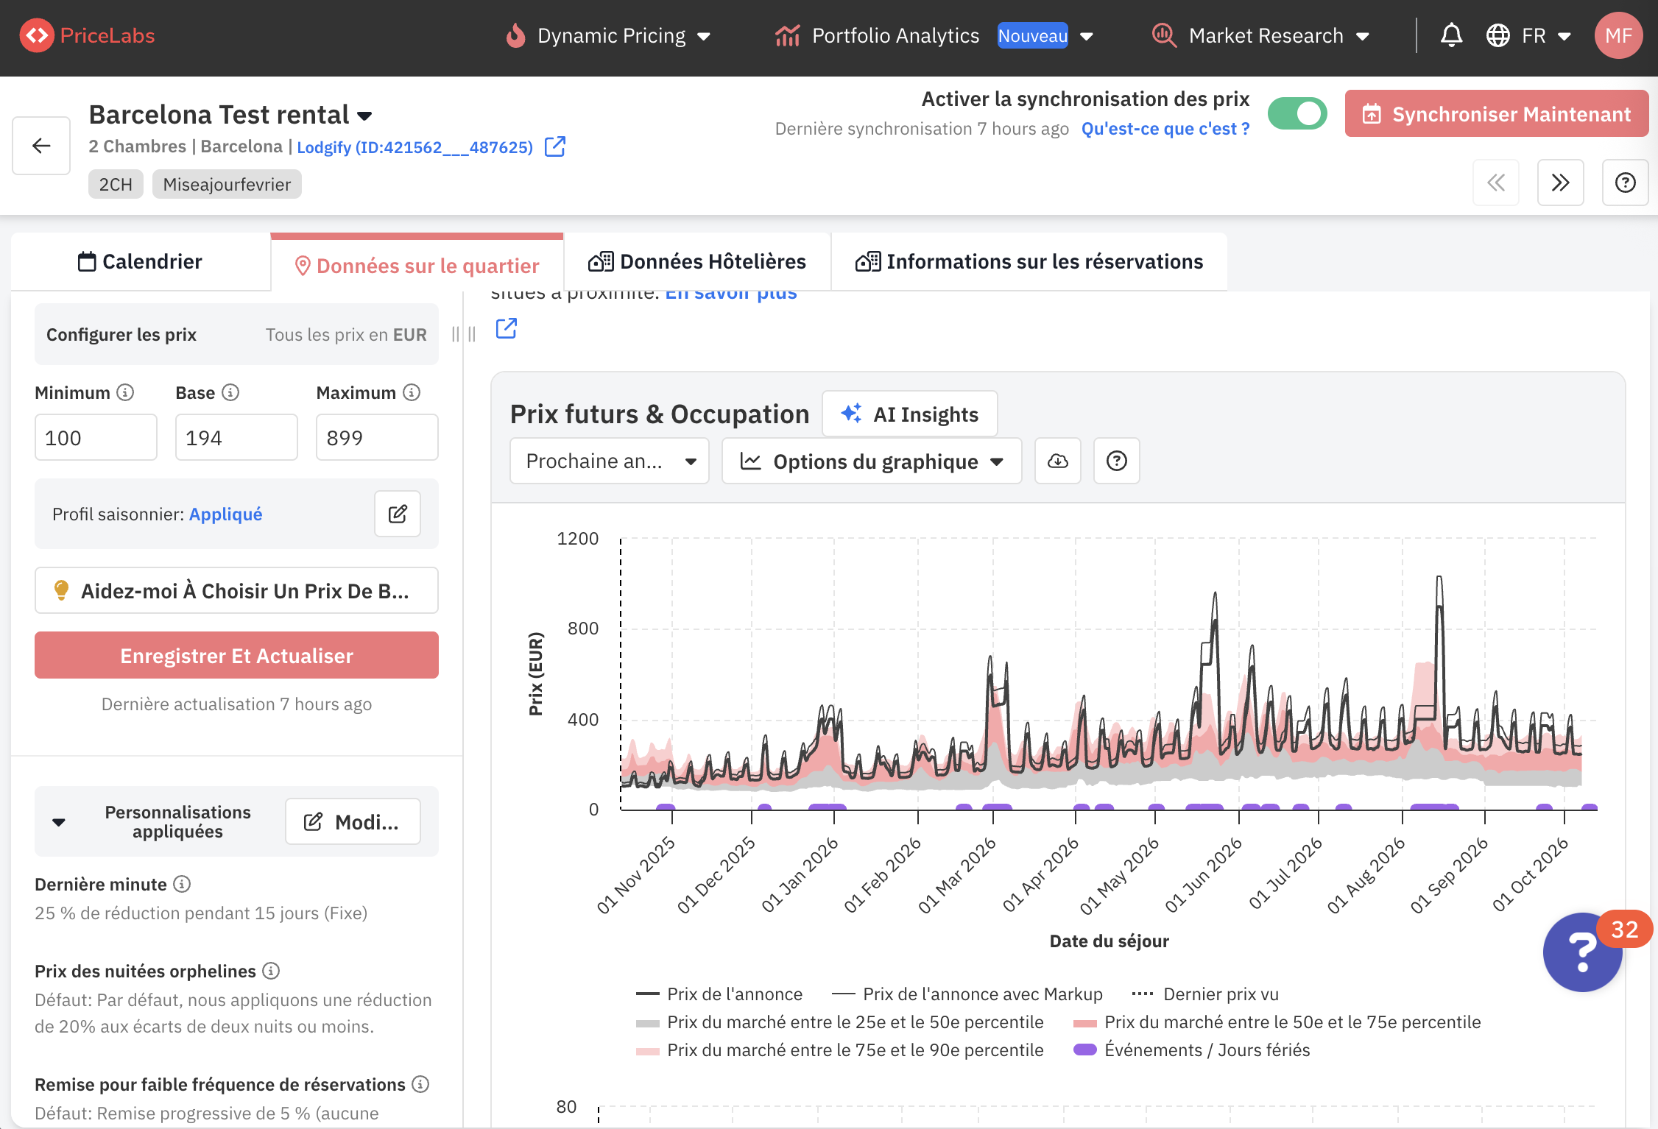
Task: Open the Prochaine année period dropdown
Action: [610, 461]
